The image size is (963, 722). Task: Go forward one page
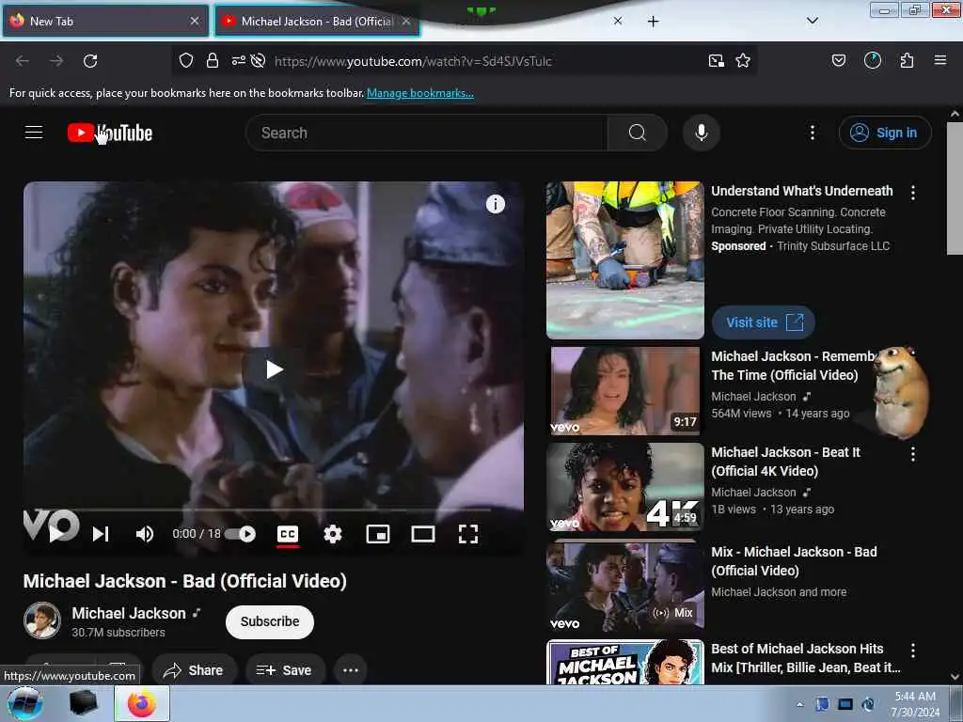[x=56, y=61]
